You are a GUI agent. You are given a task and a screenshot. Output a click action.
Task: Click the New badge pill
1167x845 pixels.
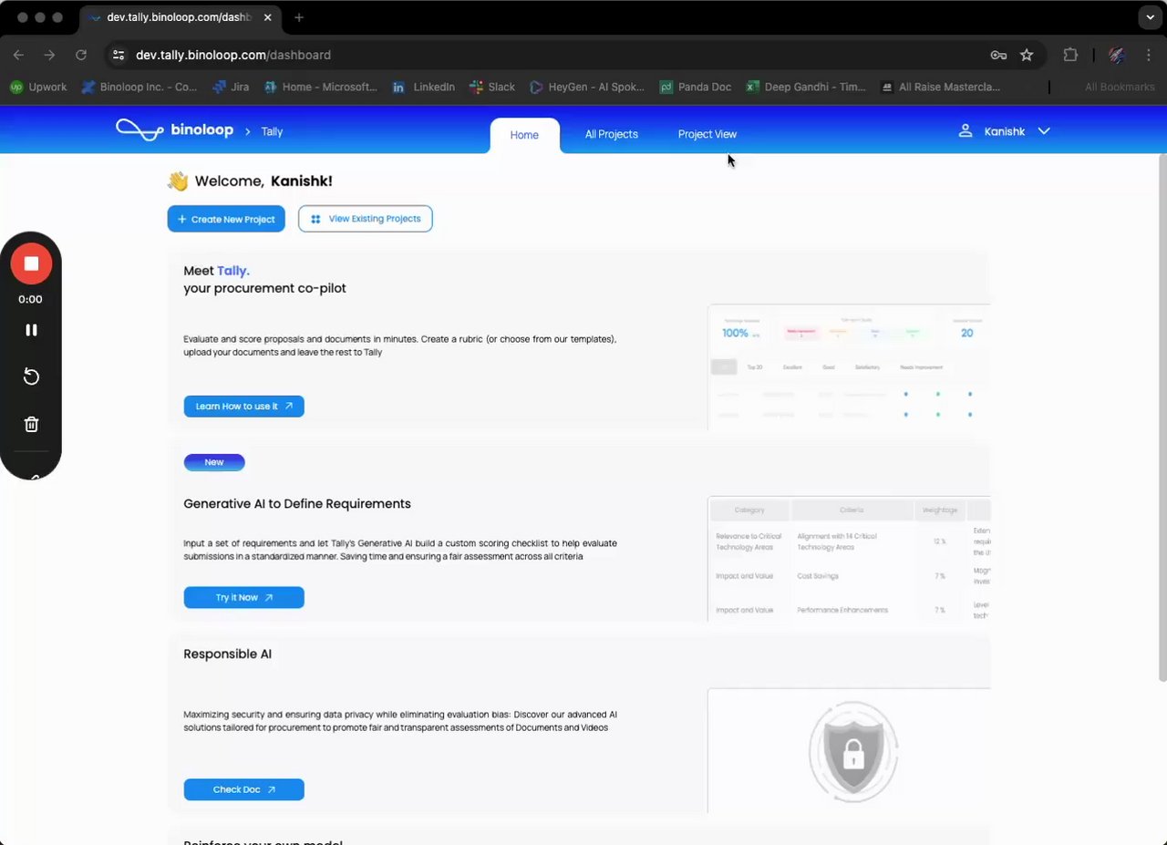[214, 462]
